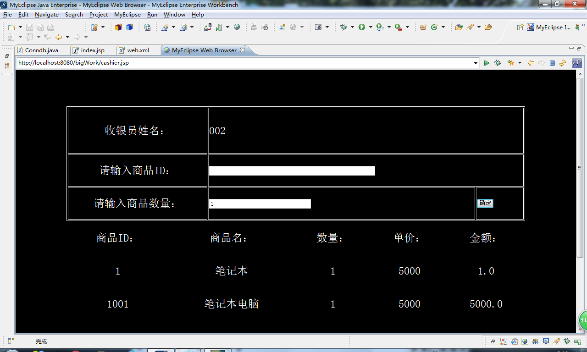Click the blue new package cube icon
587x352 pixels.
click(x=129, y=27)
